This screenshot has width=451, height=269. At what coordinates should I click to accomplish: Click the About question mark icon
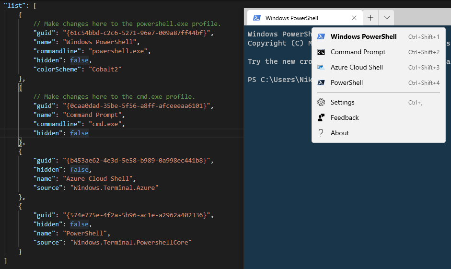coord(321,133)
